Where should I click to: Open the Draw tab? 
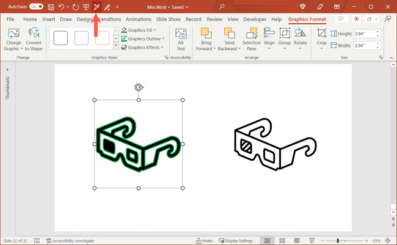[x=66, y=20]
